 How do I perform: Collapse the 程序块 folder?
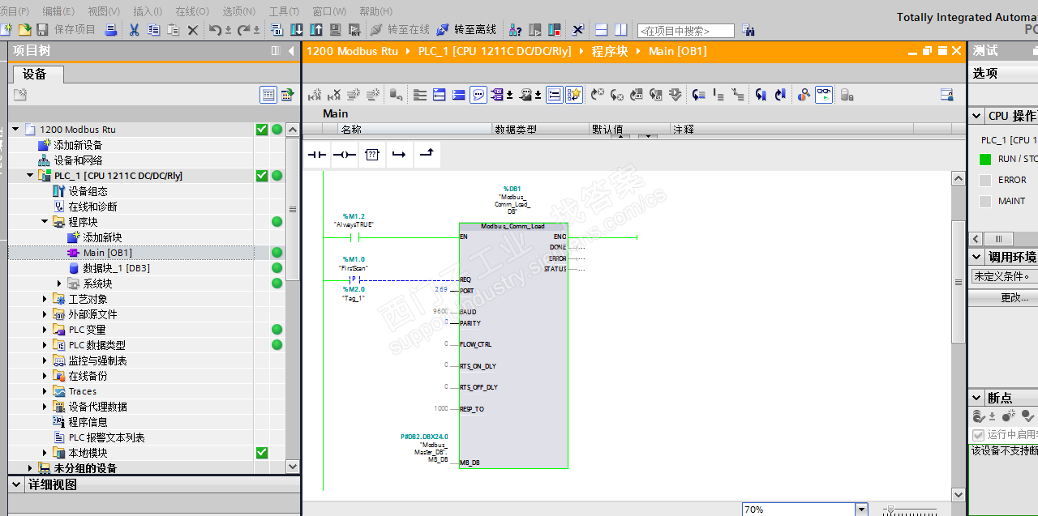coord(45,222)
